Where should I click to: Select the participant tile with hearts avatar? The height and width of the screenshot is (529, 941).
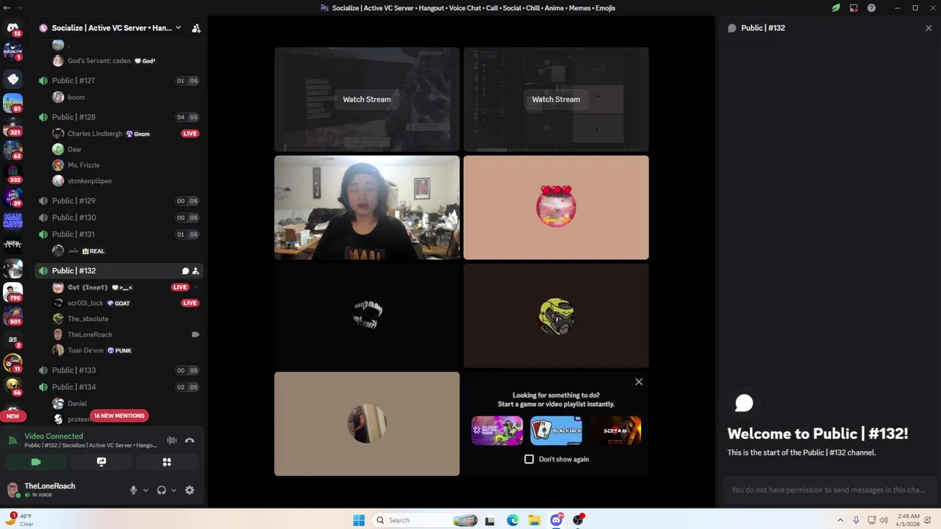coord(556,207)
